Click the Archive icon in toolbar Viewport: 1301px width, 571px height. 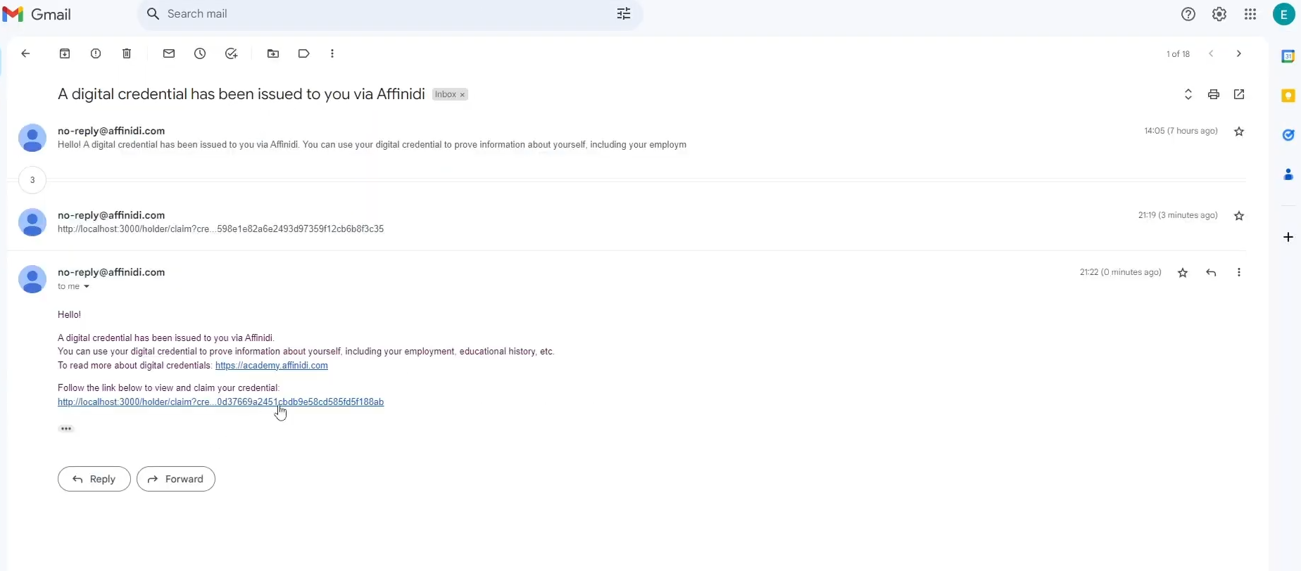tap(65, 53)
